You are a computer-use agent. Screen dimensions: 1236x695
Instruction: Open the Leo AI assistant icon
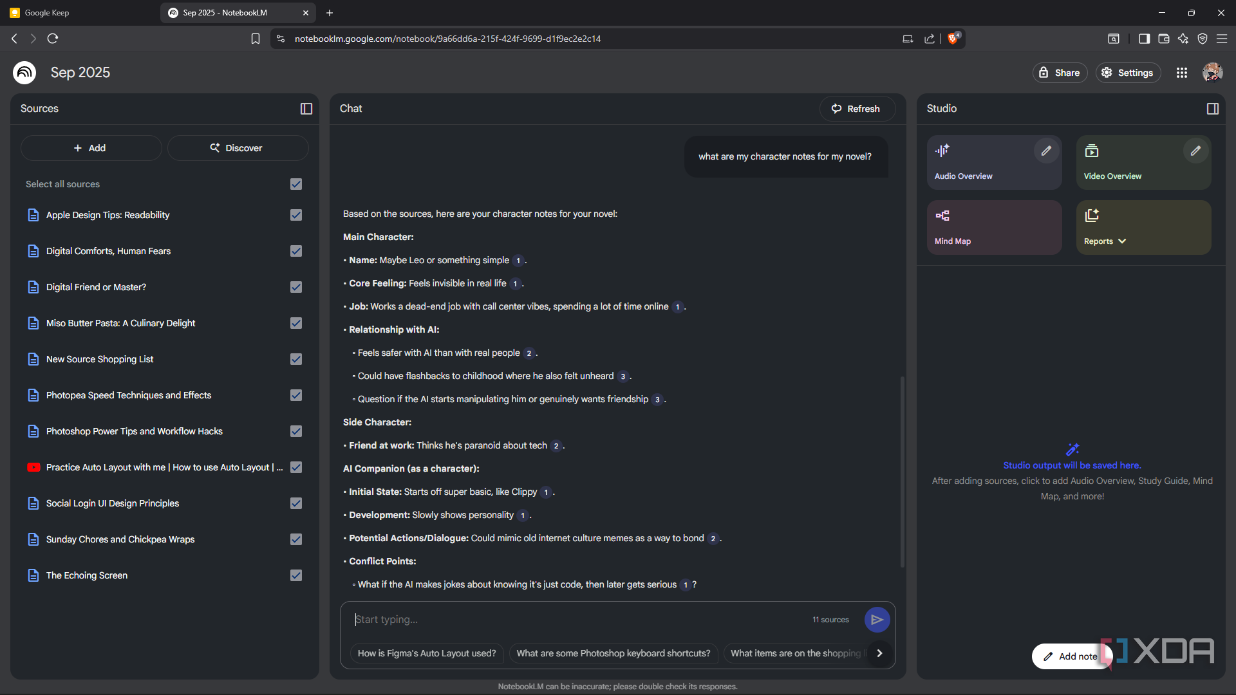(x=1183, y=39)
